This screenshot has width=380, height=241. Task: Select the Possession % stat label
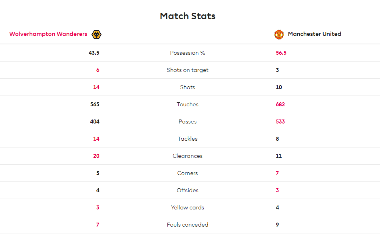(x=187, y=53)
